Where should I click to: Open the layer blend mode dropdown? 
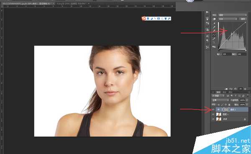pyautogui.click(x=220, y=100)
